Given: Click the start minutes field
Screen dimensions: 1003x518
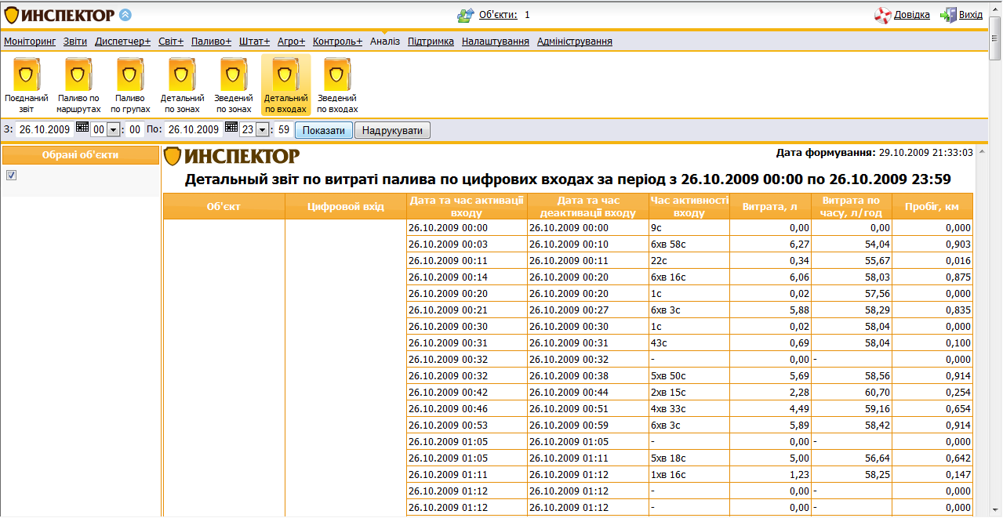Looking at the screenshot, I should 135,130.
